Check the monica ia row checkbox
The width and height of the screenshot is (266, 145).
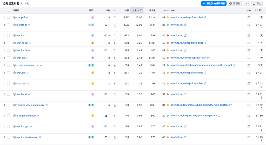(8, 50)
